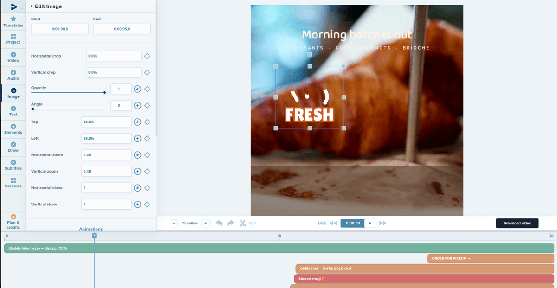The height and width of the screenshot is (288, 557).
Task: Click the Opacity slider handle
Action: point(104,93)
